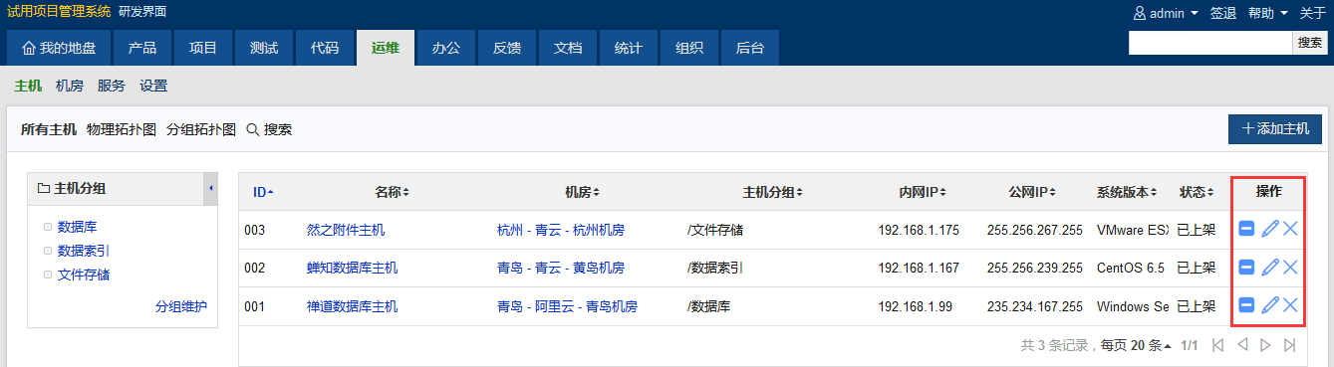Sort table by 公网IP column
Screen dimensions: 1334x367
1032,192
